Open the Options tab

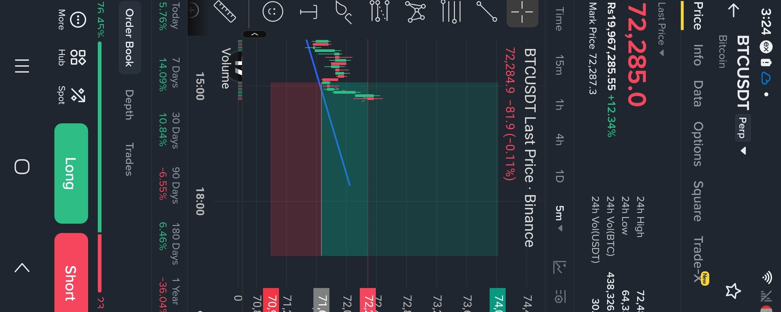tap(698, 144)
